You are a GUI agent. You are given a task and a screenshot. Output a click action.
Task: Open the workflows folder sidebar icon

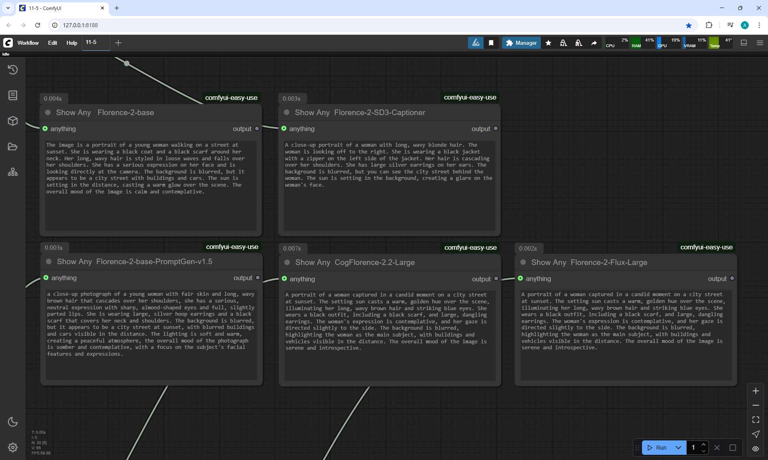pos(13,147)
